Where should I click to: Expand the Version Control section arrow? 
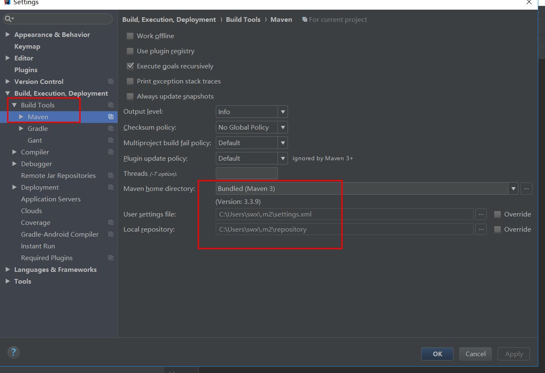[x=8, y=81]
